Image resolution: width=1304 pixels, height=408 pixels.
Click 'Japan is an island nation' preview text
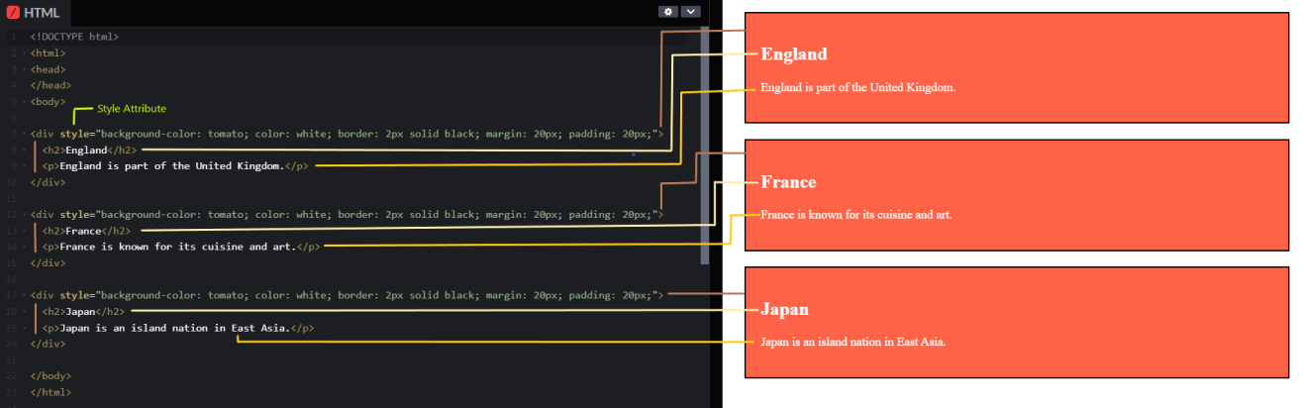tap(853, 342)
